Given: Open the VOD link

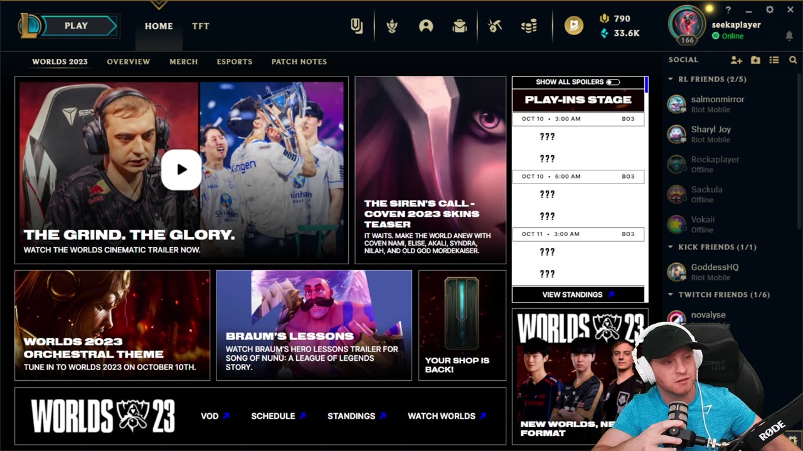Looking at the screenshot, I should coord(215,416).
